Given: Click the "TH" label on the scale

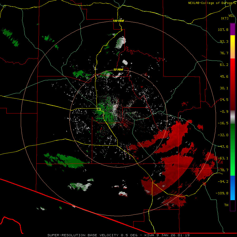Looking at the screenshot, I should [x=226, y=205].
